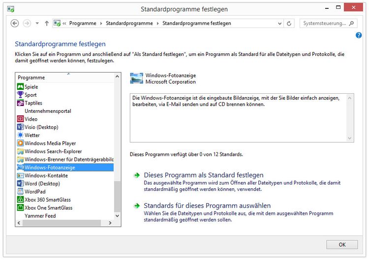
Task: Select the Windows Media Player icon
Action: click(21, 143)
